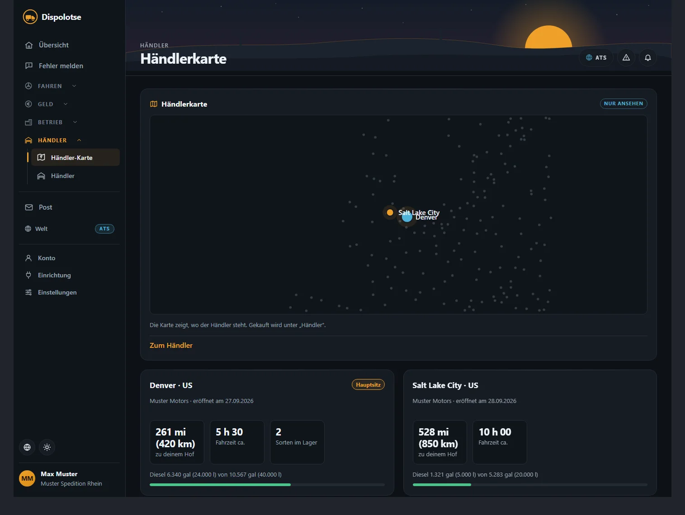Click the plug icon for Einrichtung
Image resolution: width=685 pixels, height=515 pixels.
pos(28,275)
